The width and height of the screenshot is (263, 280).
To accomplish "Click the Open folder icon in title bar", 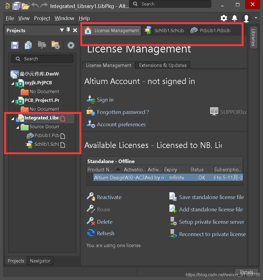I will pyautogui.click(x=25, y=6).
